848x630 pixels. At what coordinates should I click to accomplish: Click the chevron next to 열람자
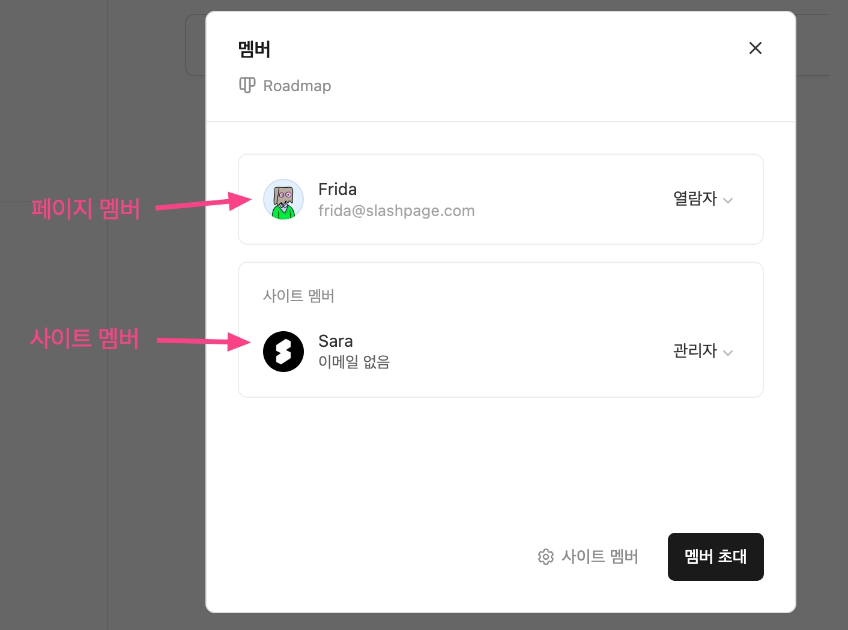(x=728, y=200)
